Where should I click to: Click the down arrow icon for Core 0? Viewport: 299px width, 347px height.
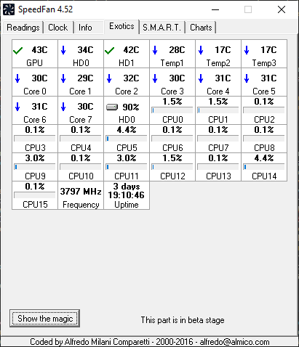[x=17, y=78]
